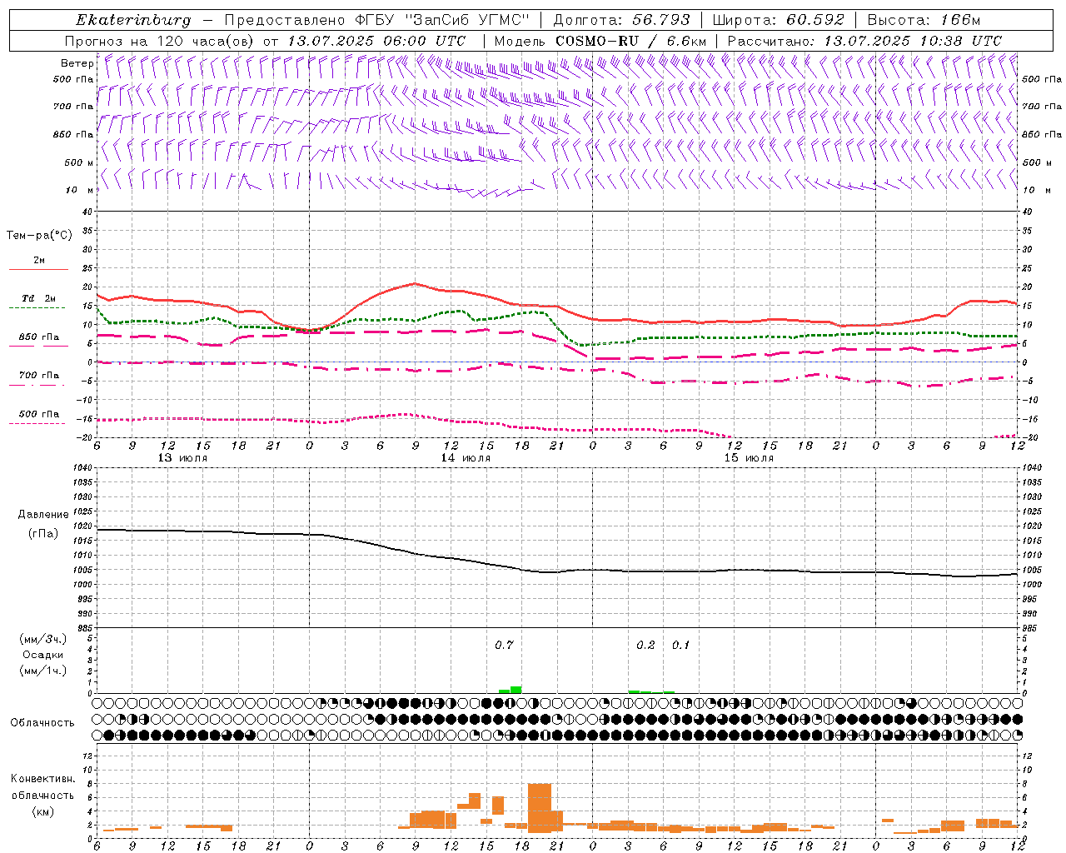
Task: Click the 'Осадки' precipitation label
Action: [x=43, y=655]
